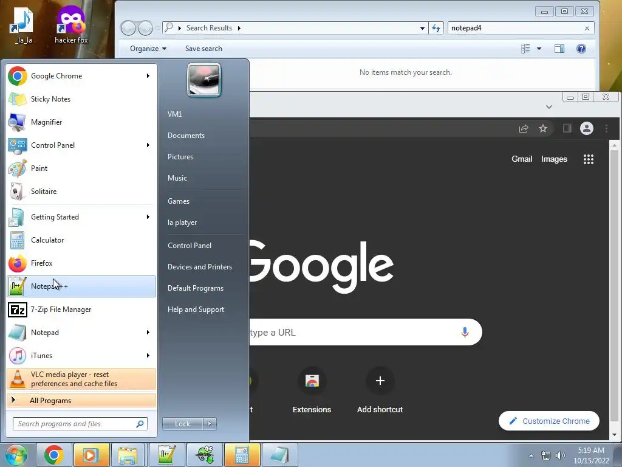
Task: Click Notepad++ icon on the taskbar
Action: click(166, 455)
